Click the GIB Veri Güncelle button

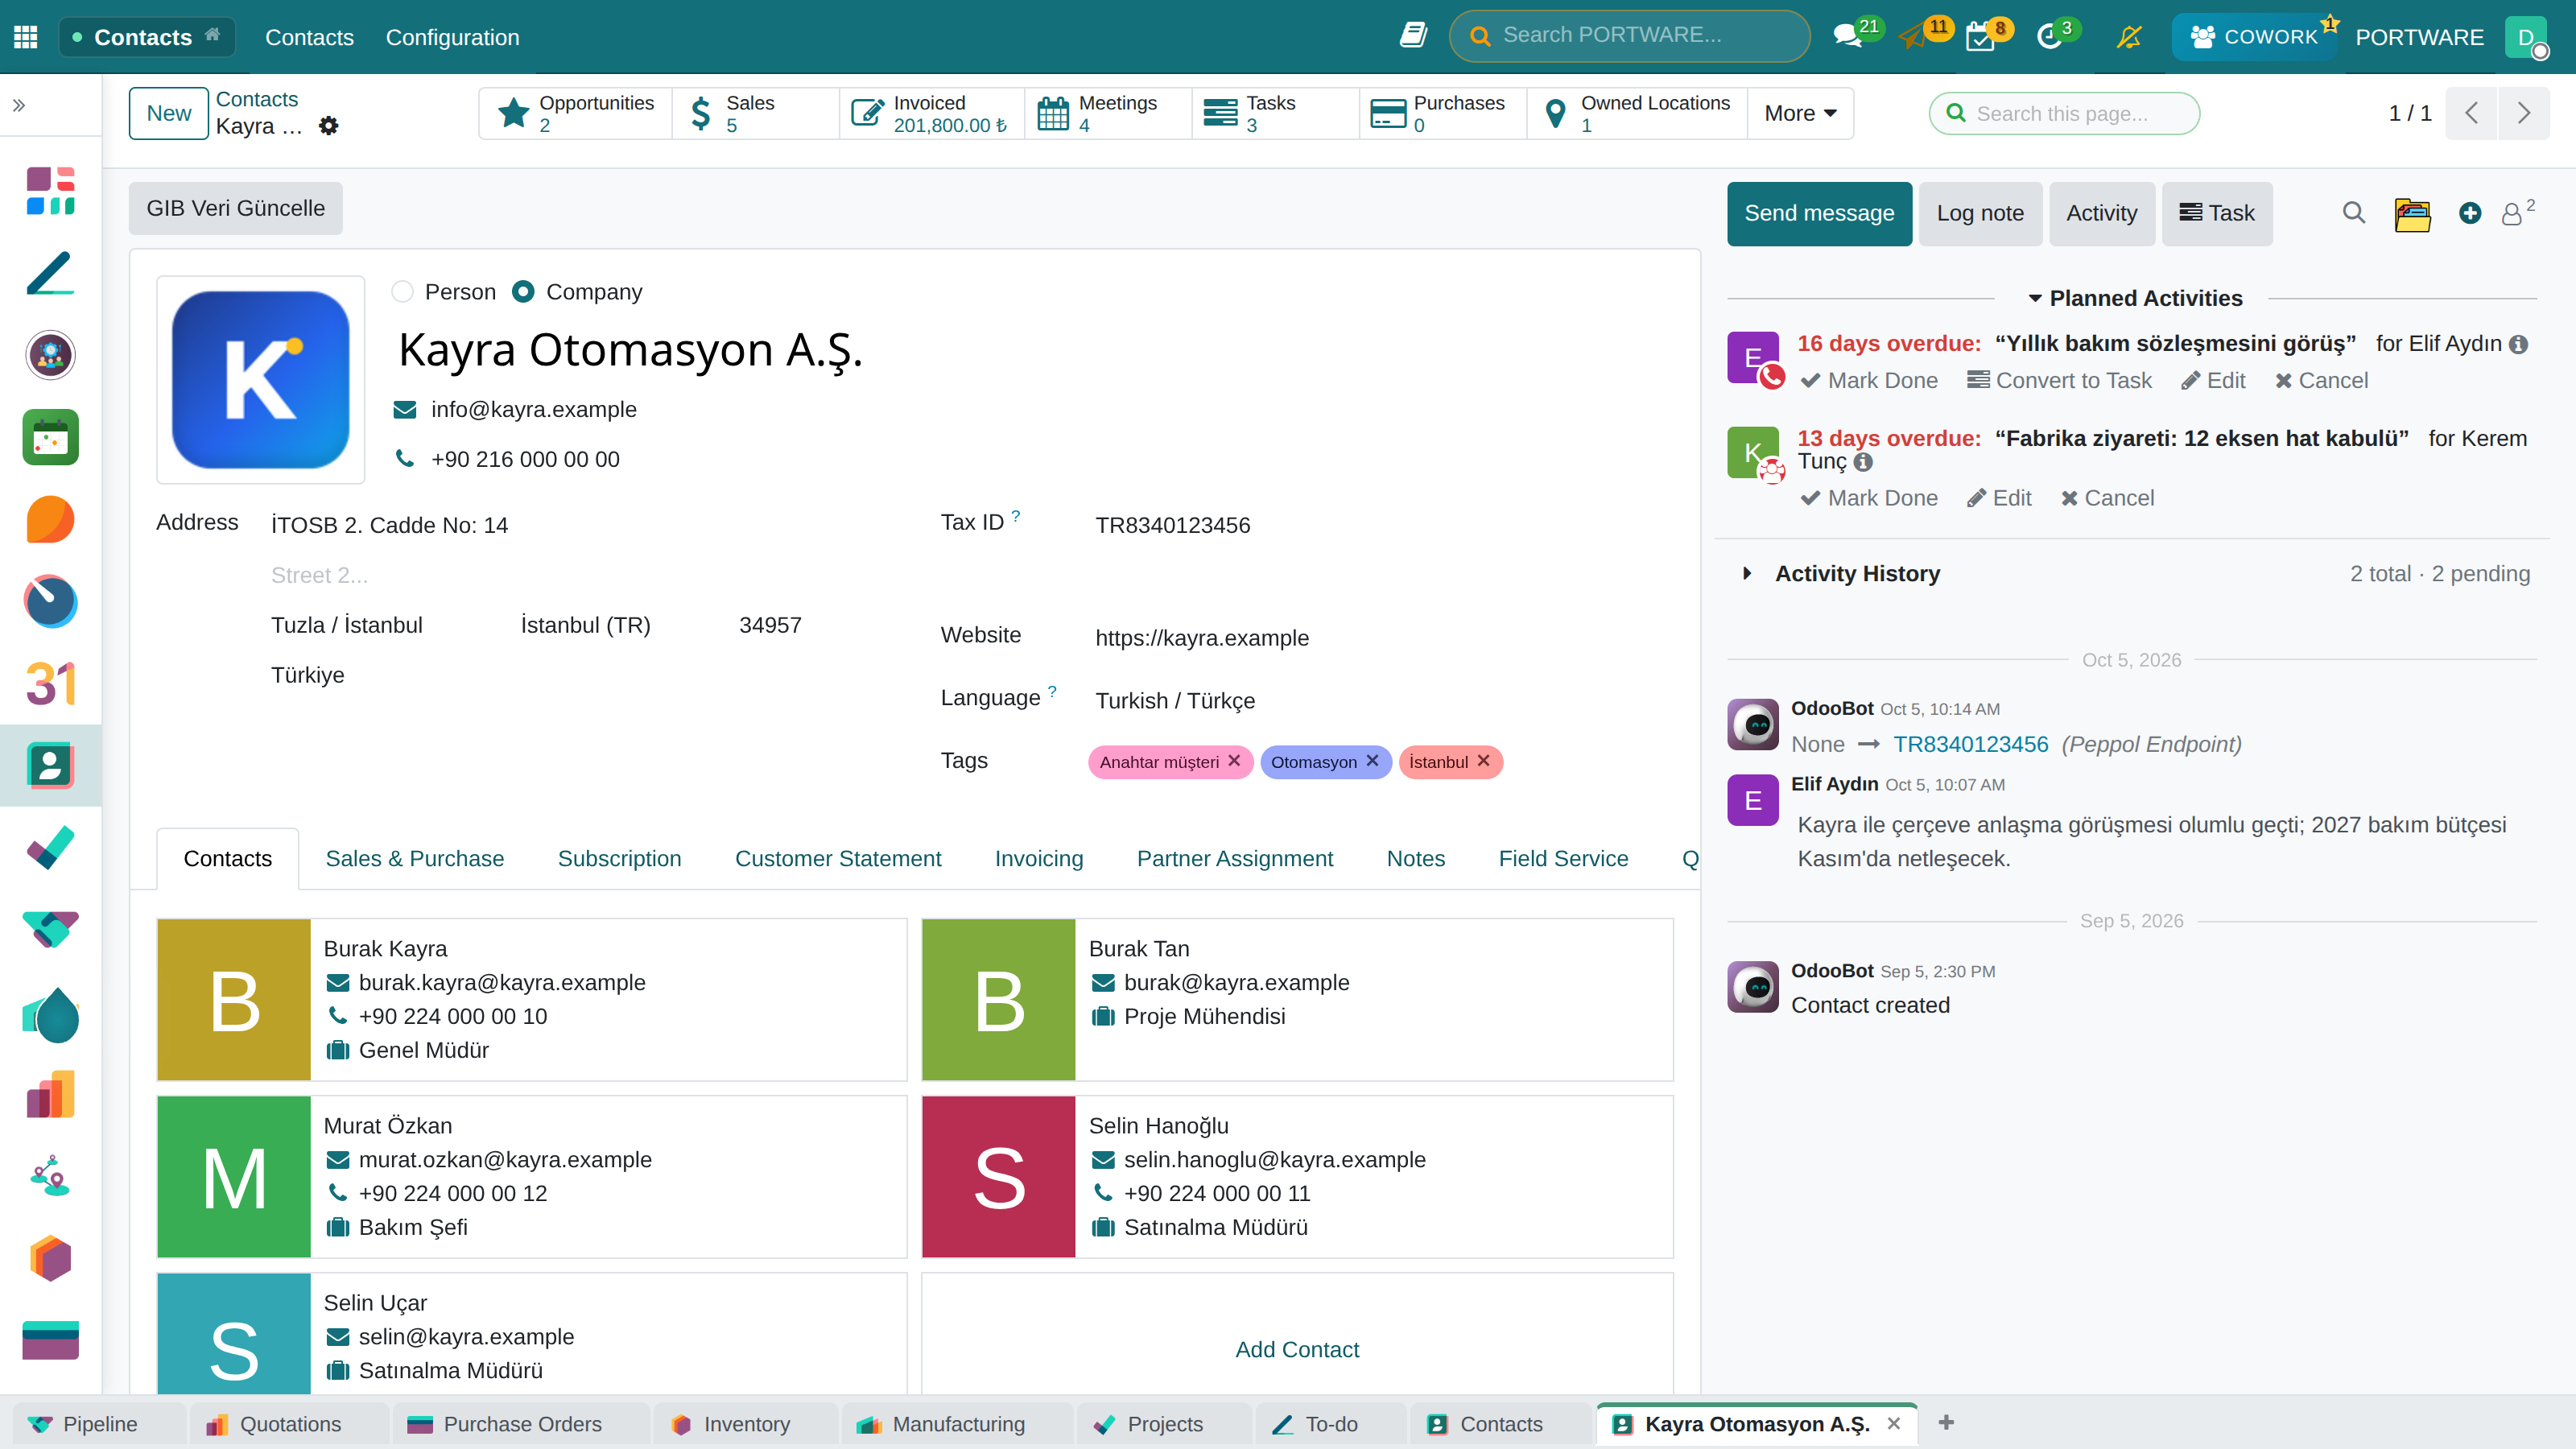coord(235,208)
